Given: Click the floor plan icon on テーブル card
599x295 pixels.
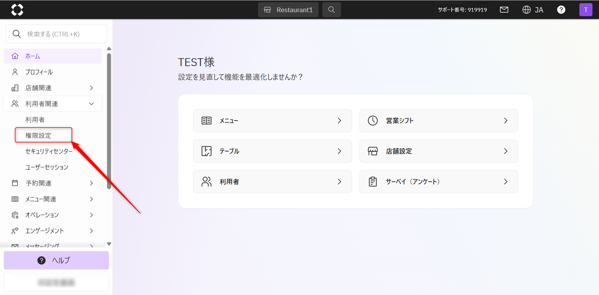Looking at the screenshot, I should click(207, 151).
